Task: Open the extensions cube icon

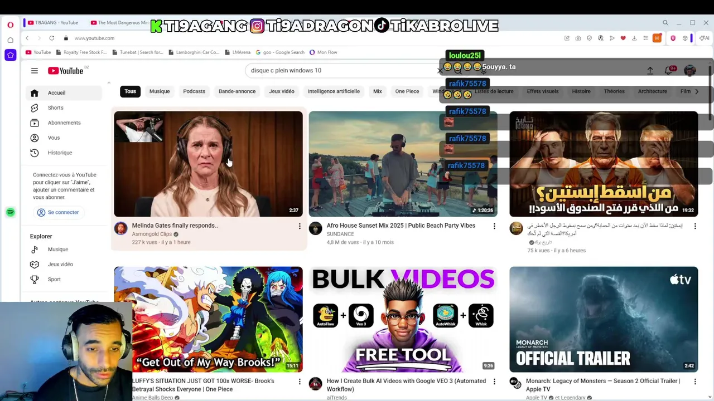Action: point(685,38)
